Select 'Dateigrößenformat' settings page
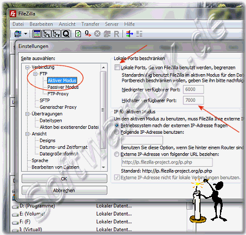 59,154
